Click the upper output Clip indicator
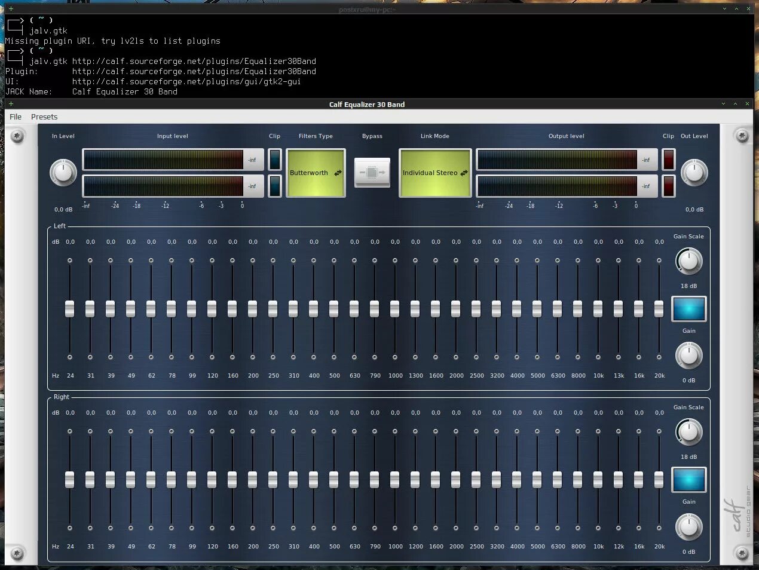 668,160
